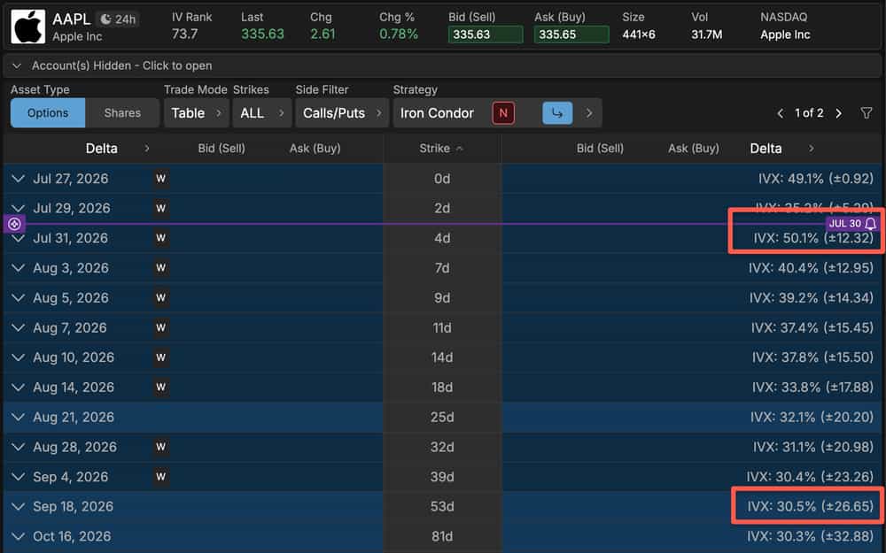
Task: Expand the Sep 18, 2026 expiration
Action: [x=18, y=507]
